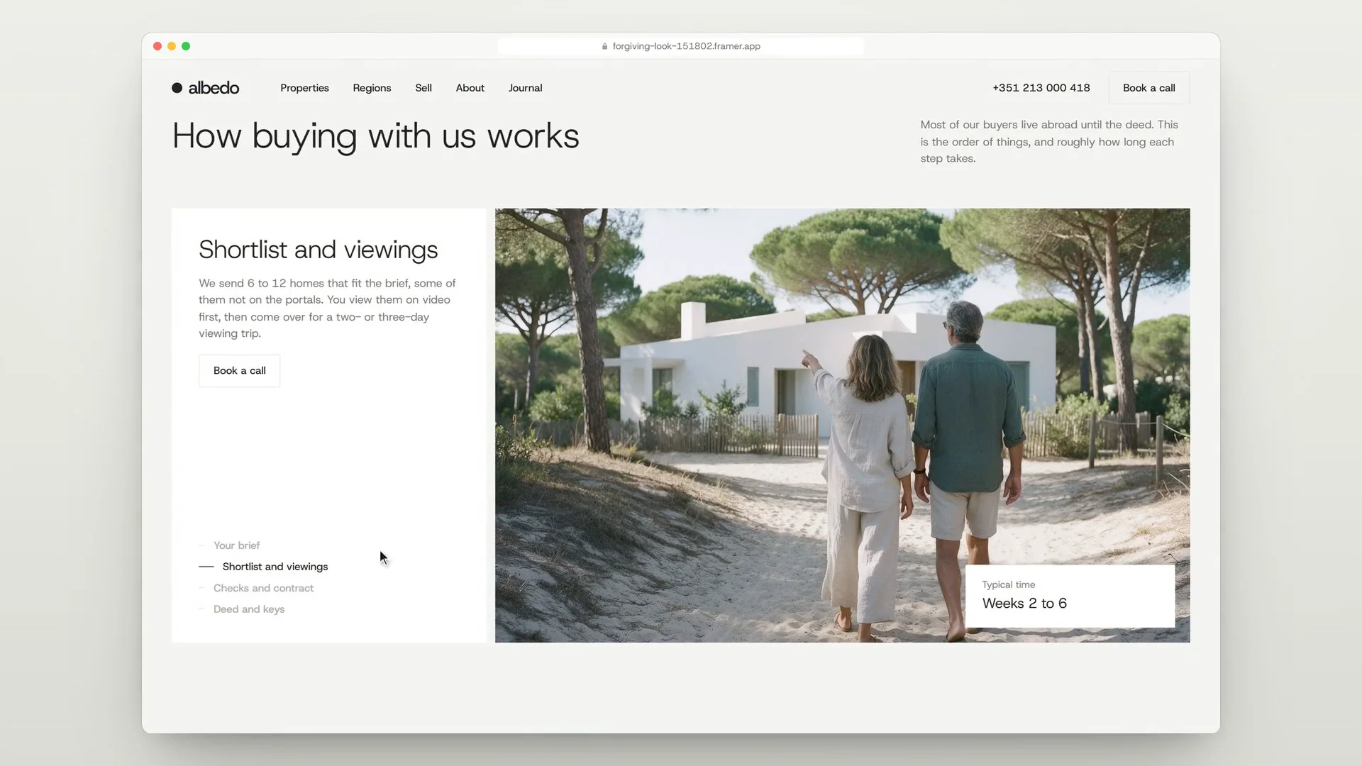Open the Regions nav item
Viewport: 1362px width, 766px height.
tap(372, 88)
